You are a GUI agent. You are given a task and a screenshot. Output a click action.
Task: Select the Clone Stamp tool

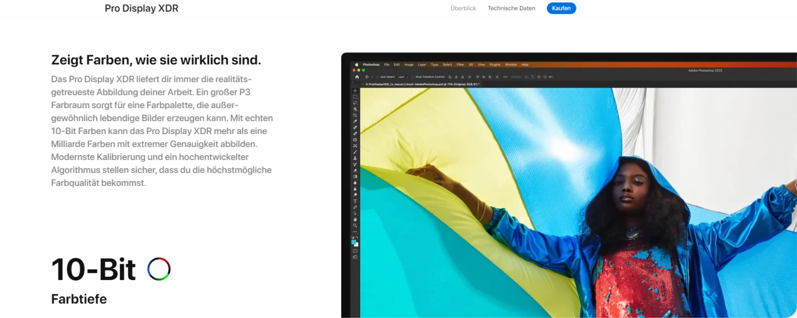[x=355, y=158]
